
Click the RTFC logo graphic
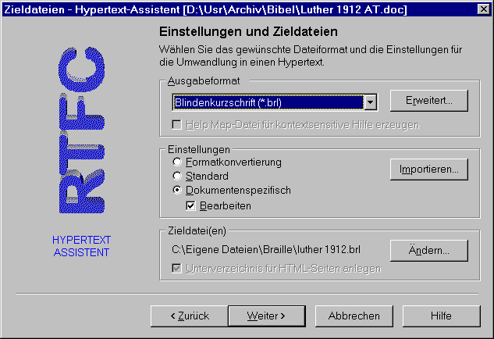[x=81, y=132]
